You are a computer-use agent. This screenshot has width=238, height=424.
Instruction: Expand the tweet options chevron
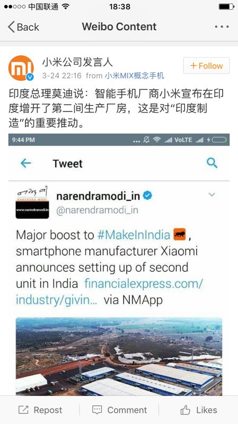[212, 195]
